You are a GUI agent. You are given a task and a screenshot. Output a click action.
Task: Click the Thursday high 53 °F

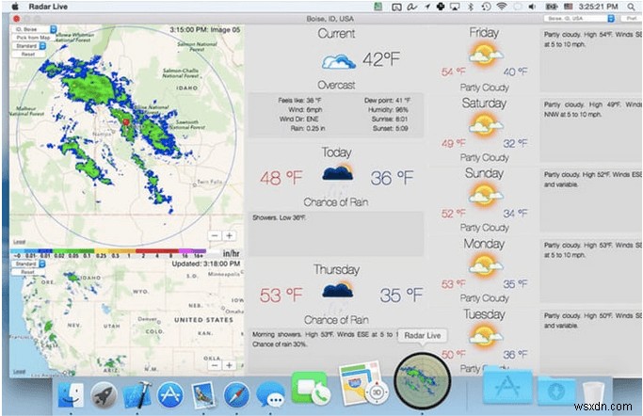tap(281, 296)
